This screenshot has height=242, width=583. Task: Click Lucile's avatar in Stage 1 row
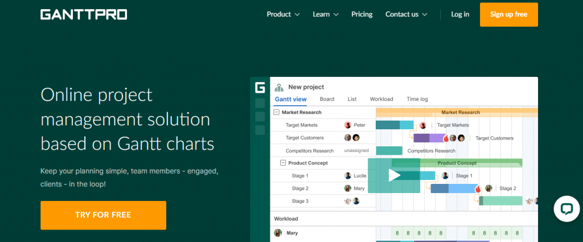click(348, 176)
